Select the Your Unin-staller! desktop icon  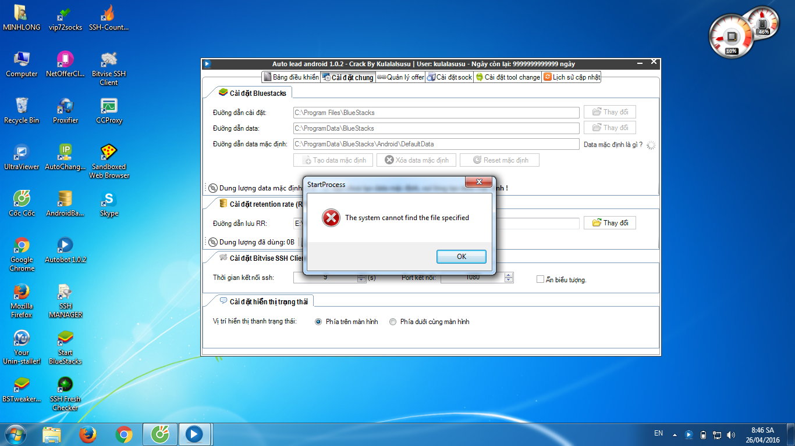[22, 347]
